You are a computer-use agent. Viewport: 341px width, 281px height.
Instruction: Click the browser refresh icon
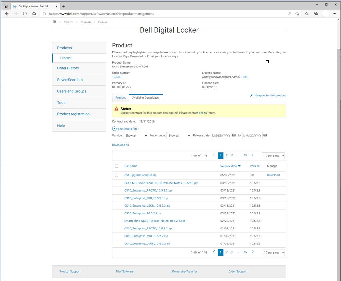pos(25,14)
